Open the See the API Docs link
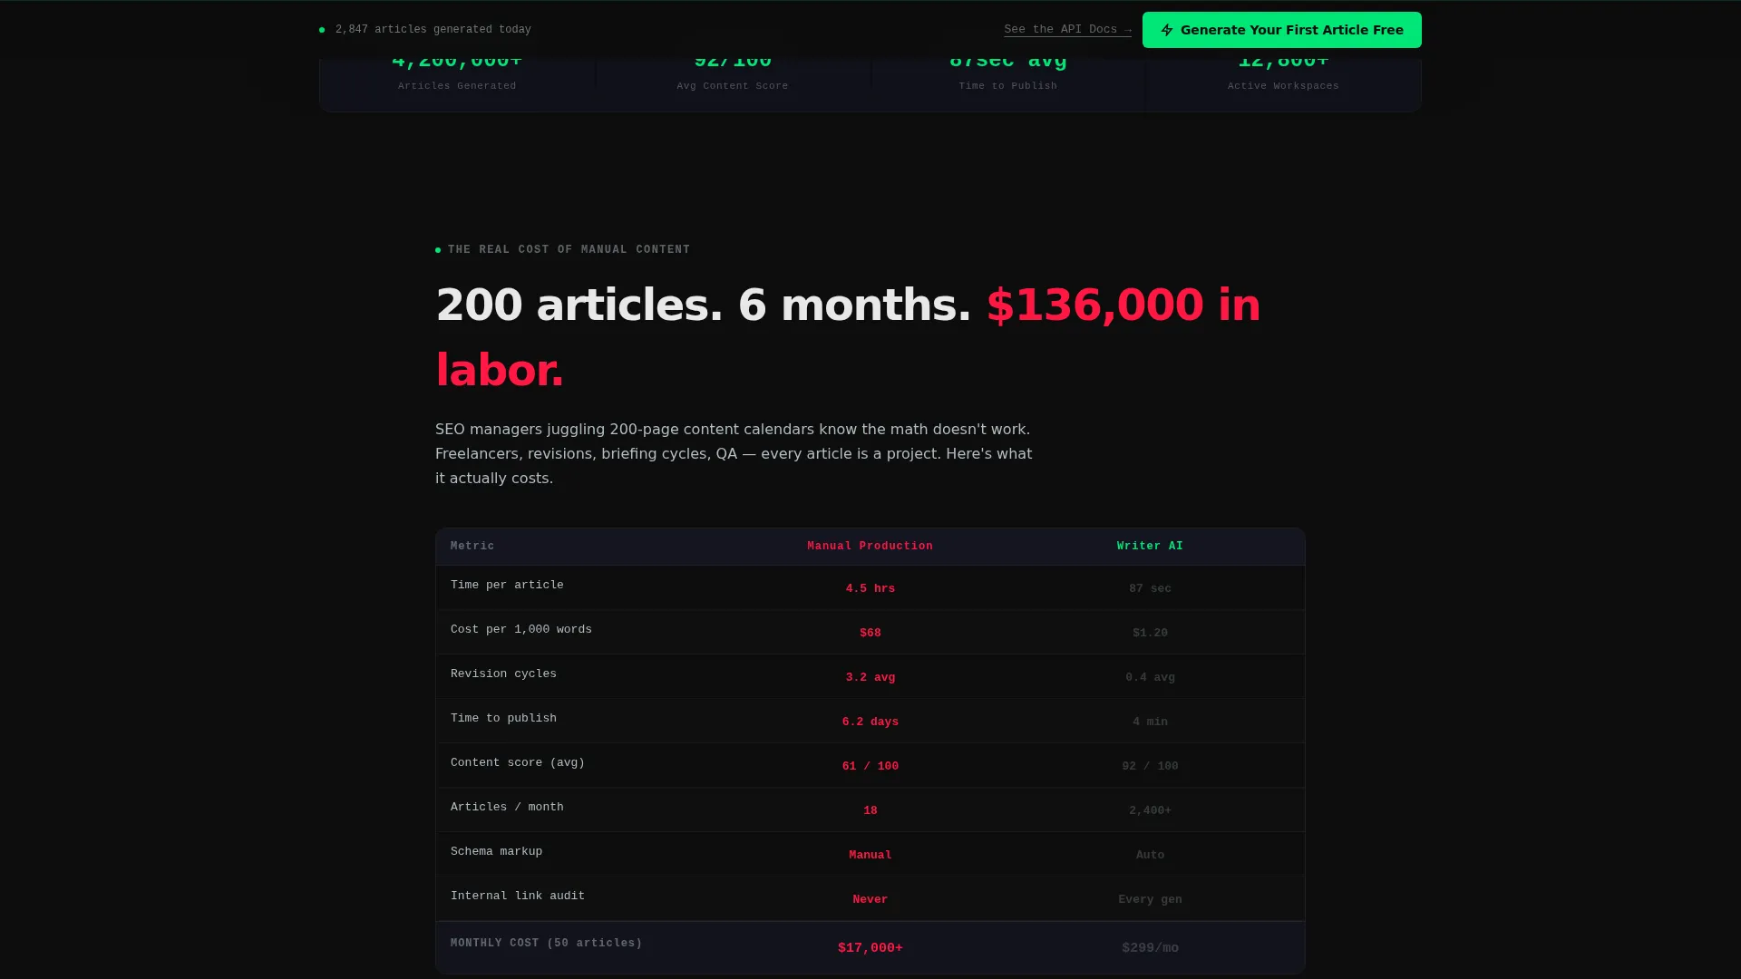The height and width of the screenshot is (979, 1741). coord(1067,30)
